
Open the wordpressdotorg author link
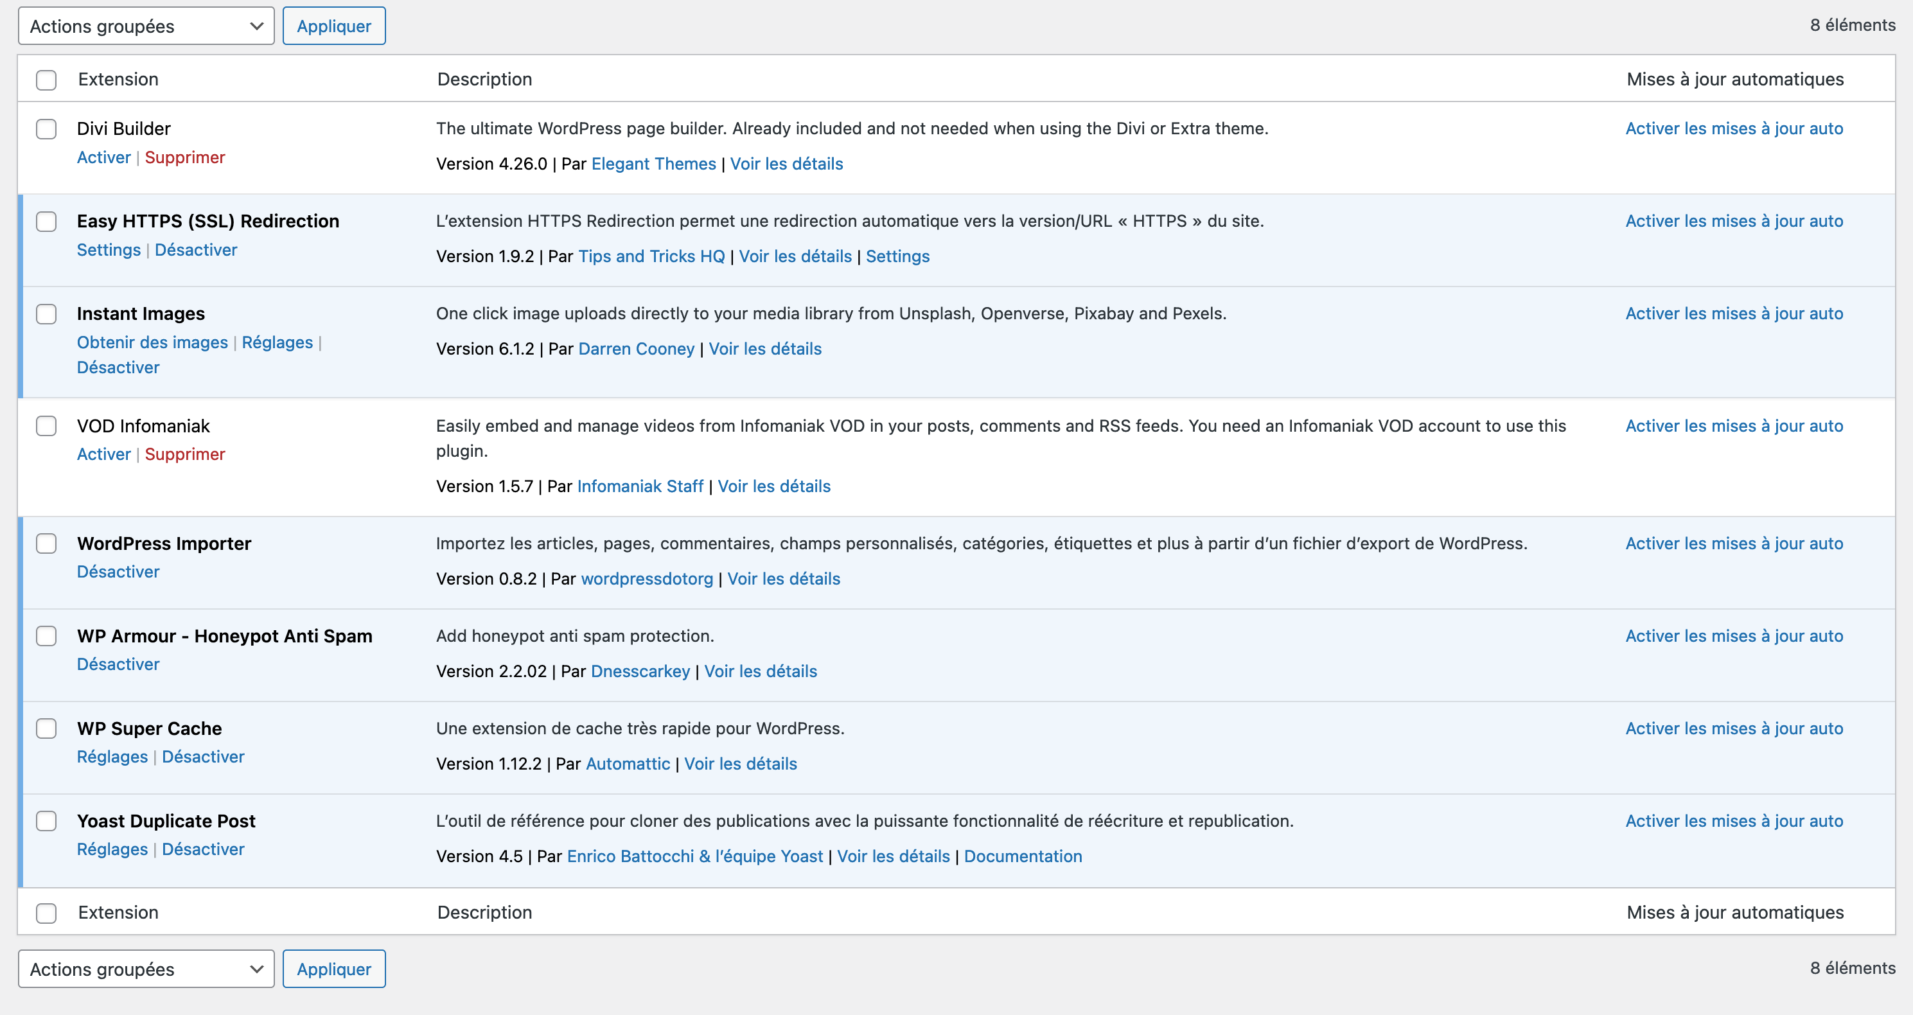point(647,579)
